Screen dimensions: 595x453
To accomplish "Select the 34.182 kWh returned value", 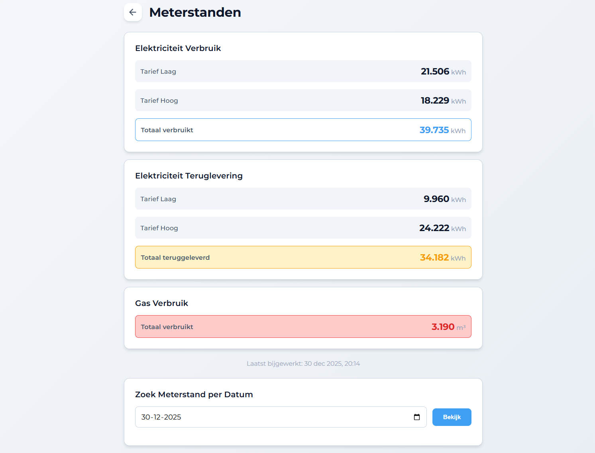I will pyautogui.click(x=434, y=257).
